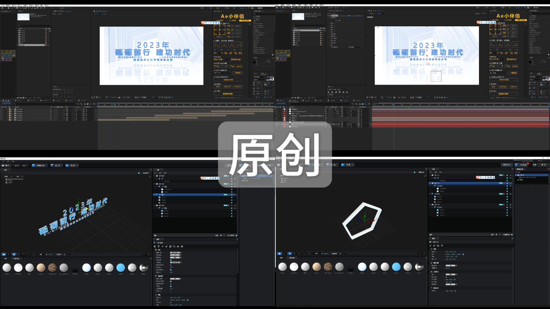Image resolution: width=550 pixels, height=309 pixels.
Task: Click the "2023年" title in top-left composition preview
Action: pos(153,45)
